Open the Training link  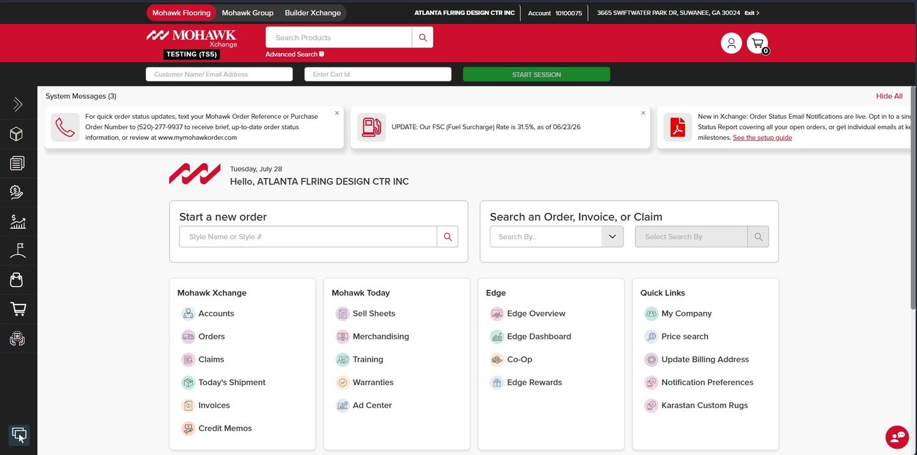[368, 360]
